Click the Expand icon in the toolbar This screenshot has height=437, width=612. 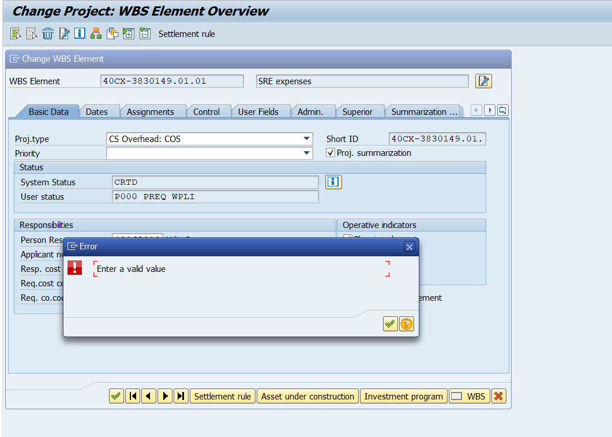tap(128, 33)
